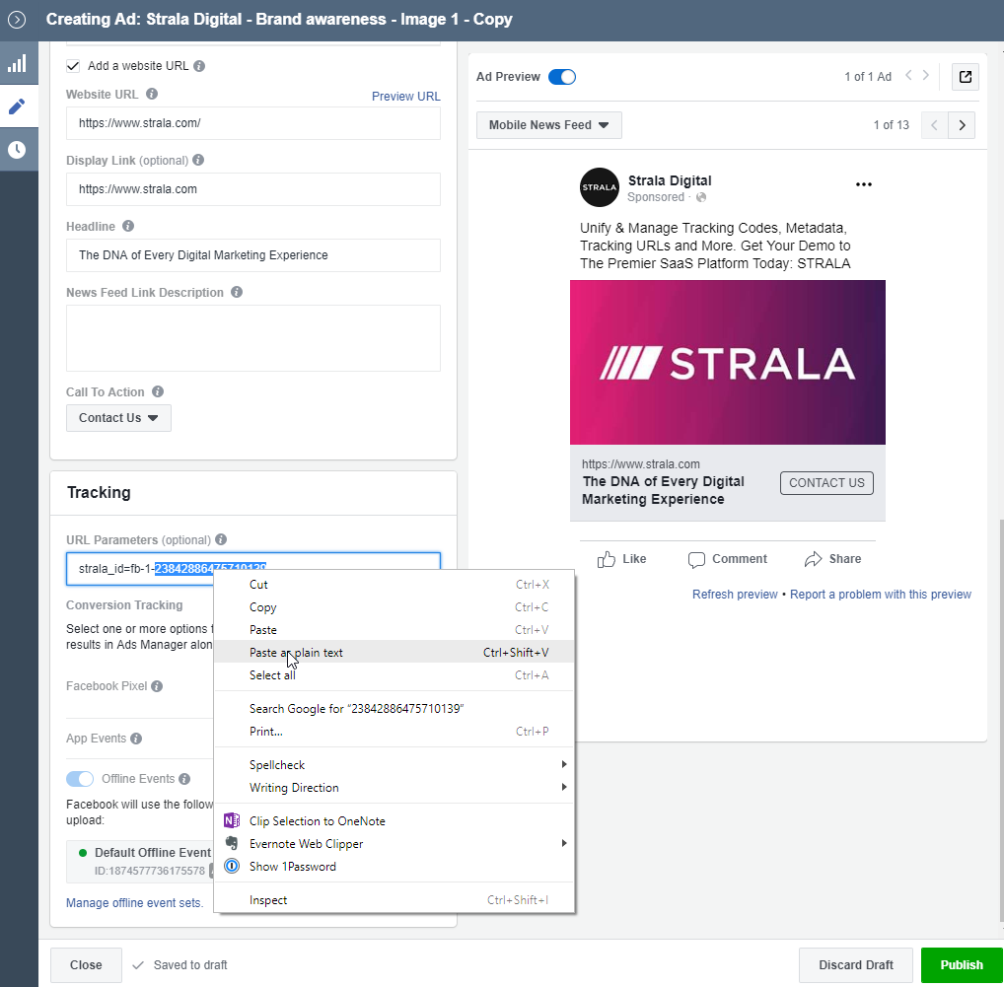Click the info icon next to Call To Action
Screen dimensions: 1004x987
click(158, 391)
